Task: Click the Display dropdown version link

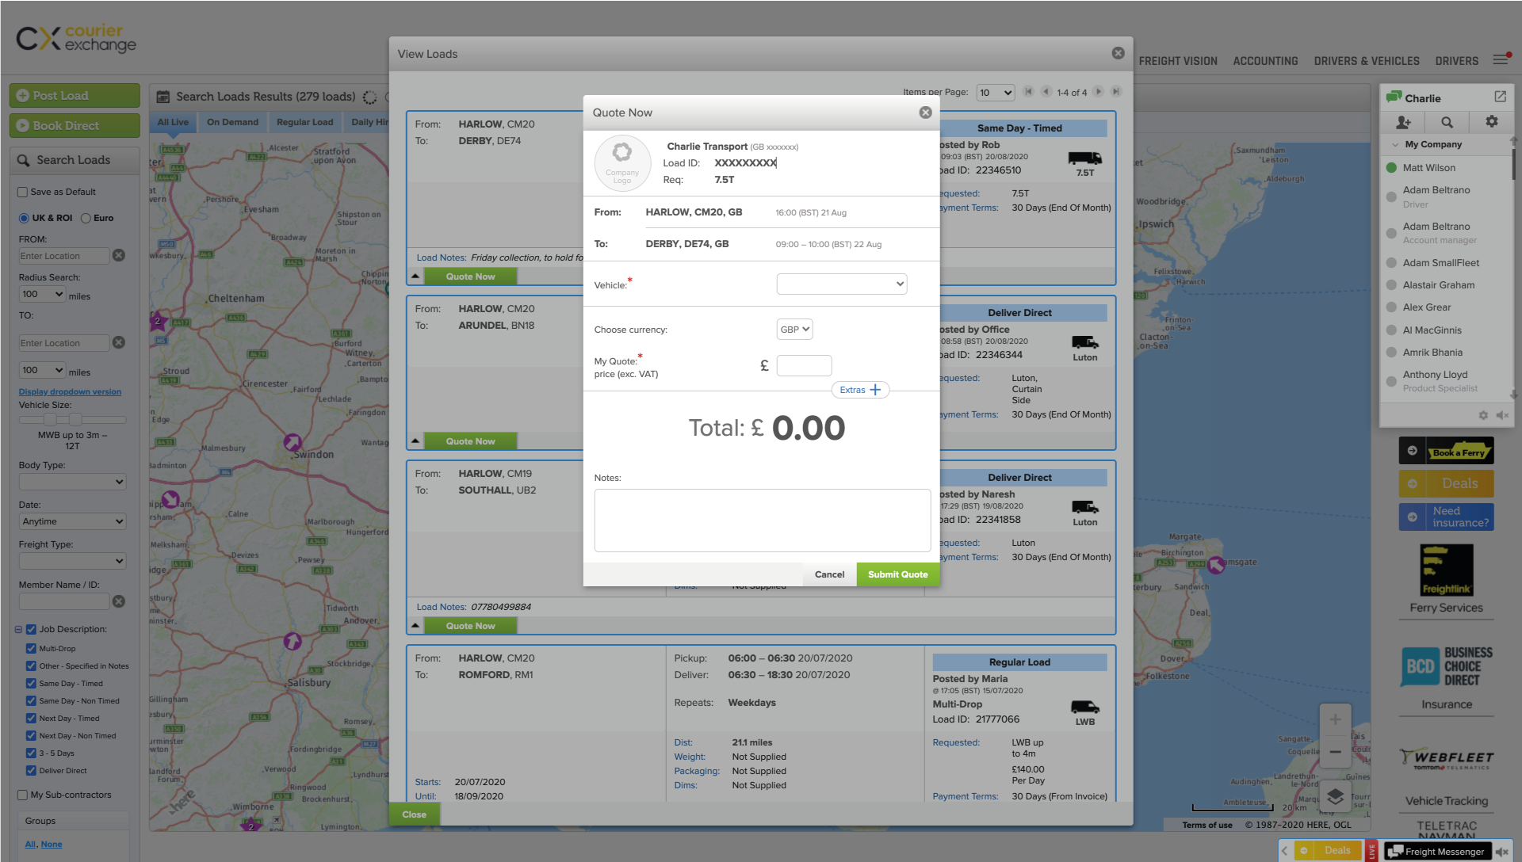Action: pos(70,391)
